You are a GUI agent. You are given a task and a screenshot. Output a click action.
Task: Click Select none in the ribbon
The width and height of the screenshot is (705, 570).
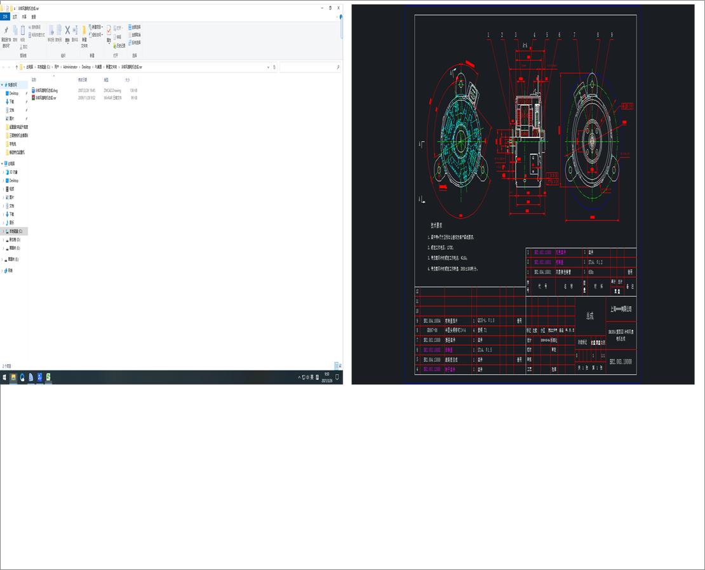click(x=135, y=35)
